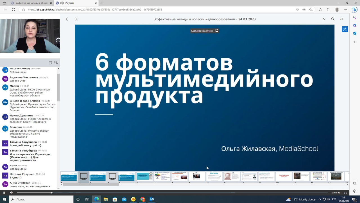Open Edge Settings and more menu
Image resolution: width=360 pixels, height=203 pixels.
tap(345, 10)
